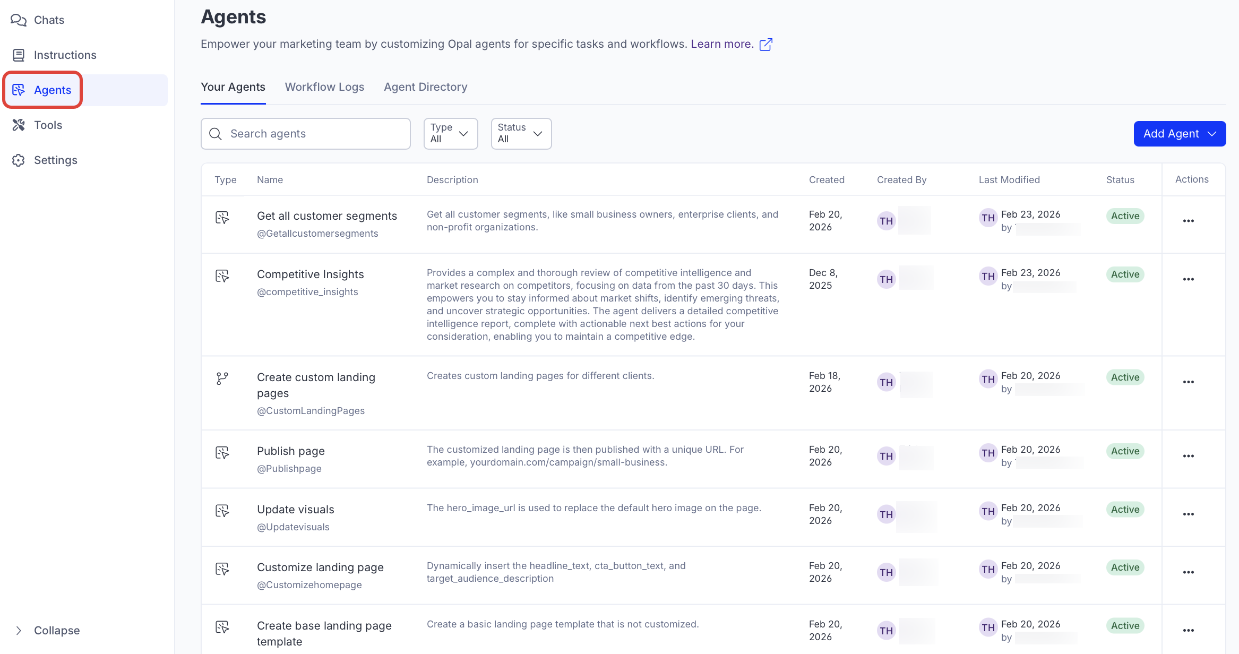Expand the Type filter dropdown
Screen dimensions: 1239x654
click(x=450, y=134)
